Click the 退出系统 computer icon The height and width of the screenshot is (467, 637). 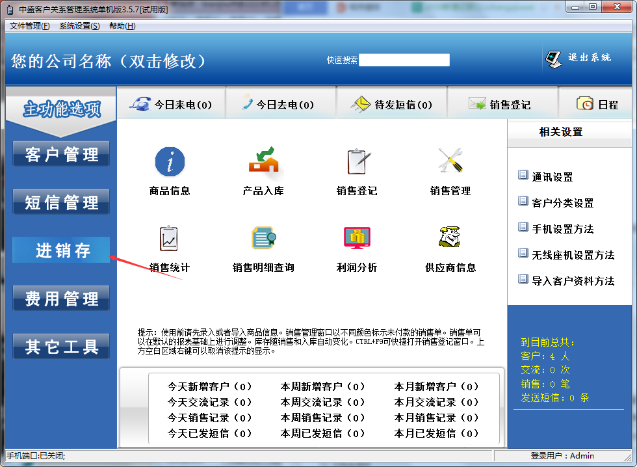coord(553,59)
